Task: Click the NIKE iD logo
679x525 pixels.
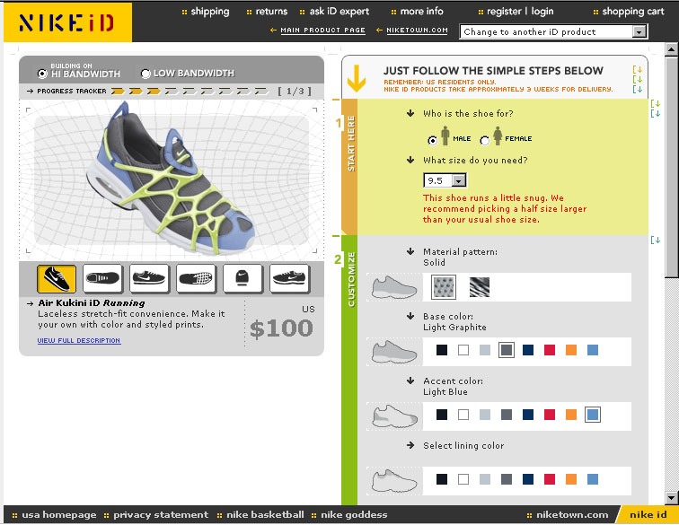Action: (x=67, y=22)
